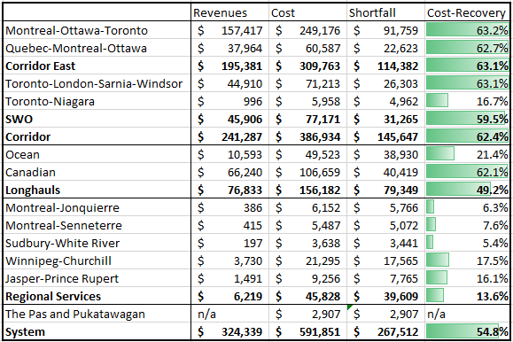Click the revenue value 415
The width and height of the screenshot is (513, 342).
point(253,225)
